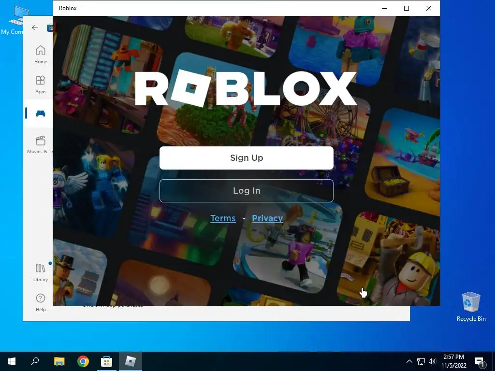Select Gaming controller icon in Store sidebar
Image resolution: width=495 pixels, height=371 pixels.
tap(41, 113)
